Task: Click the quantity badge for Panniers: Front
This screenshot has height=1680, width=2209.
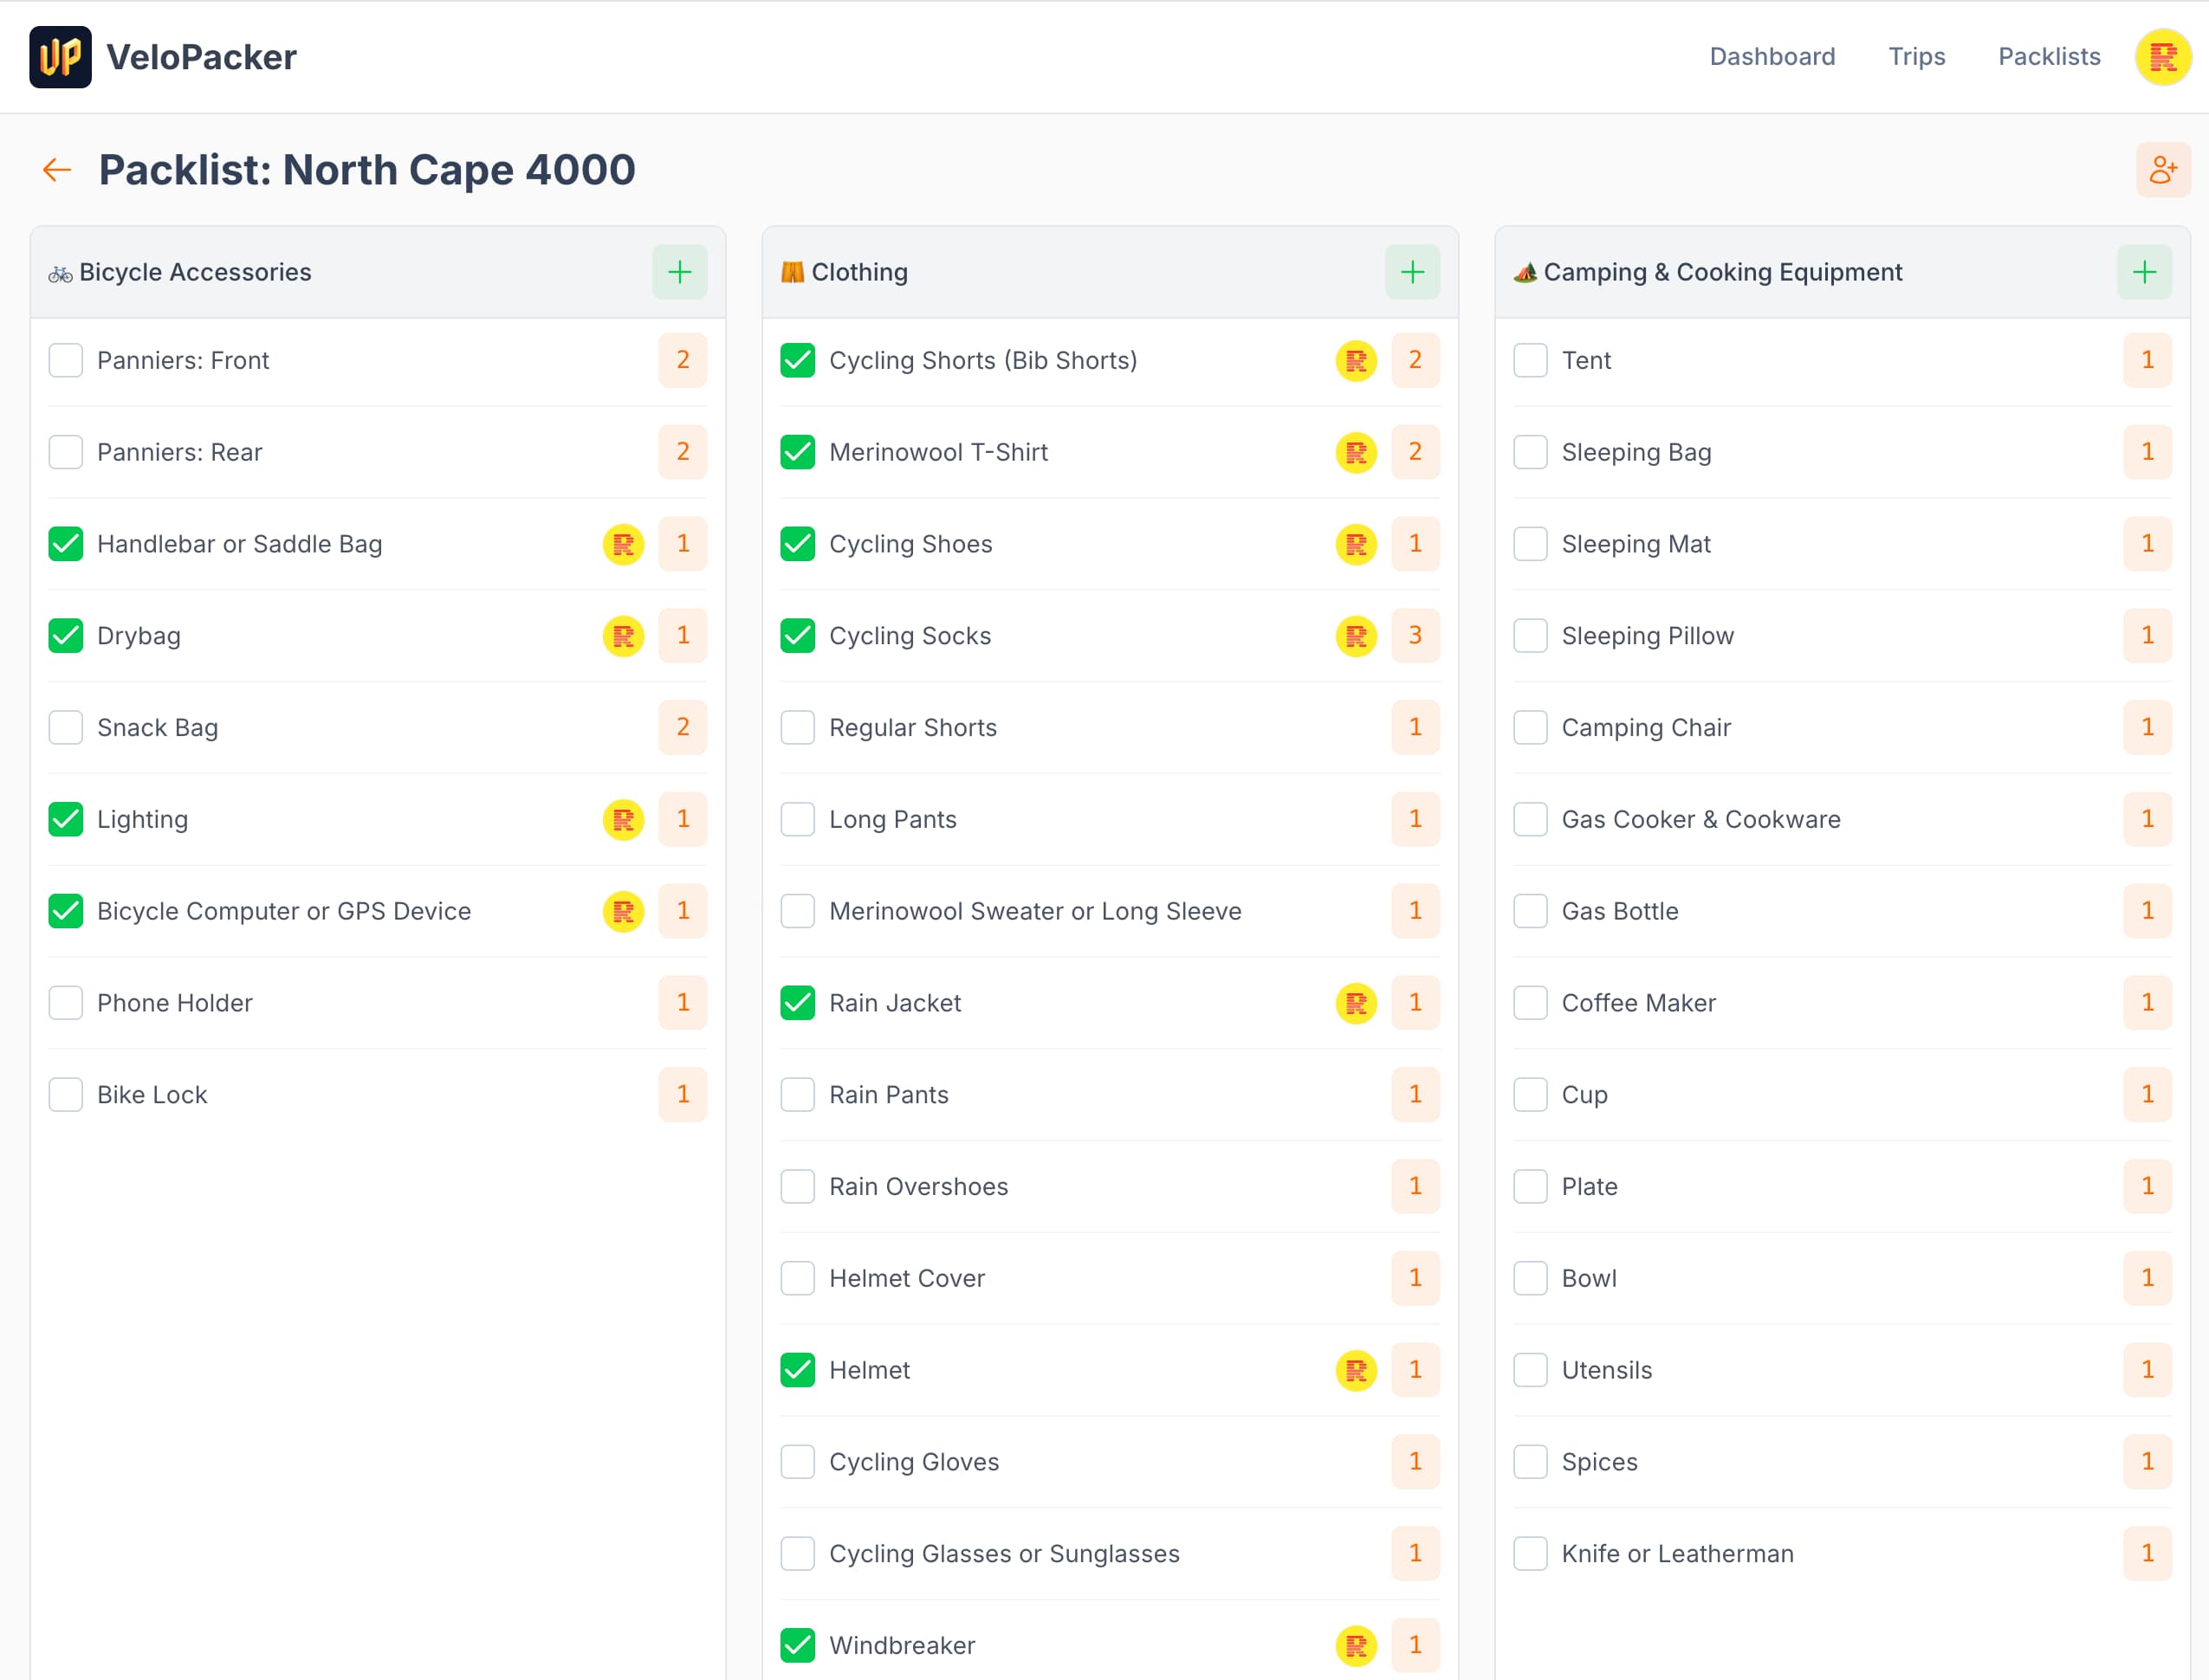Action: point(683,360)
